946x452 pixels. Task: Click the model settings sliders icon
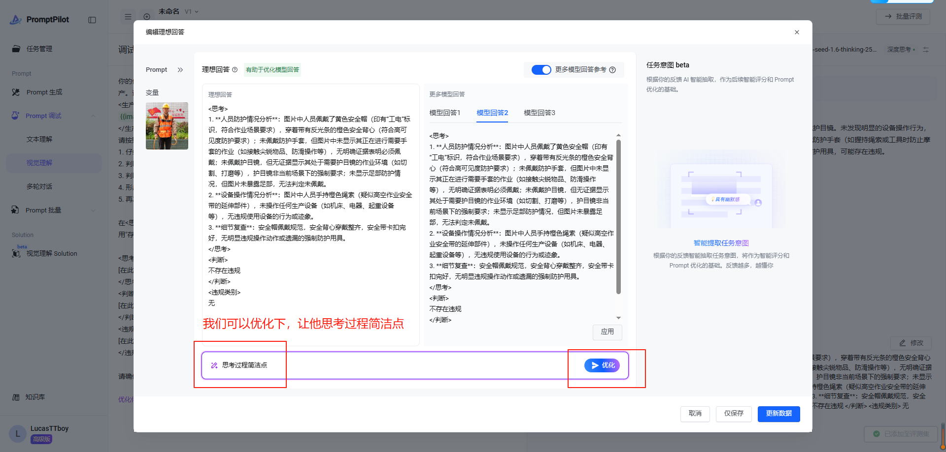tap(926, 50)
